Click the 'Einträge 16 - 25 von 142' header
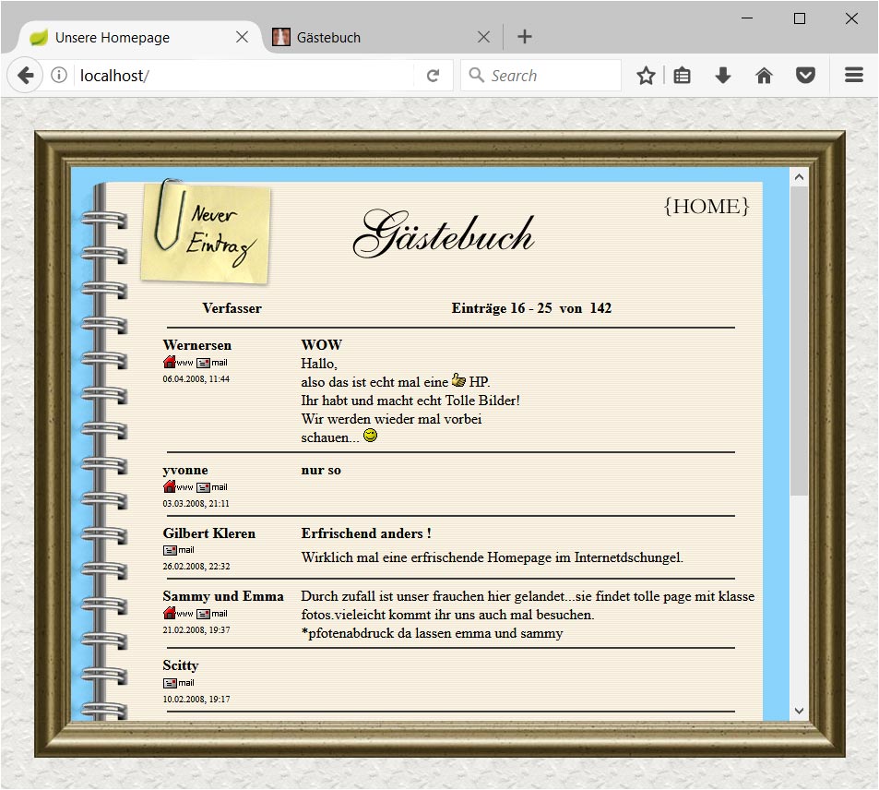The width and height of the screenshot is (879, 790). pyautogui.click(x=531, y=308)
